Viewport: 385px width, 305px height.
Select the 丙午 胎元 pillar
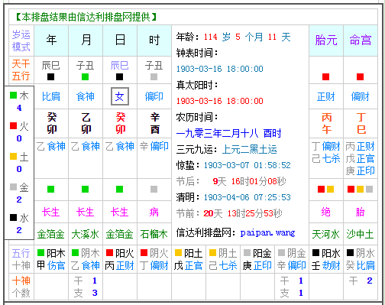pos(326,124)
